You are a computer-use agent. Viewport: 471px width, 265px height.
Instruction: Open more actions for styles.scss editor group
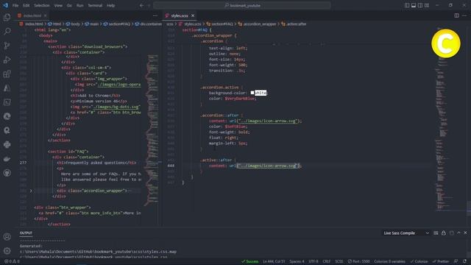464,15
